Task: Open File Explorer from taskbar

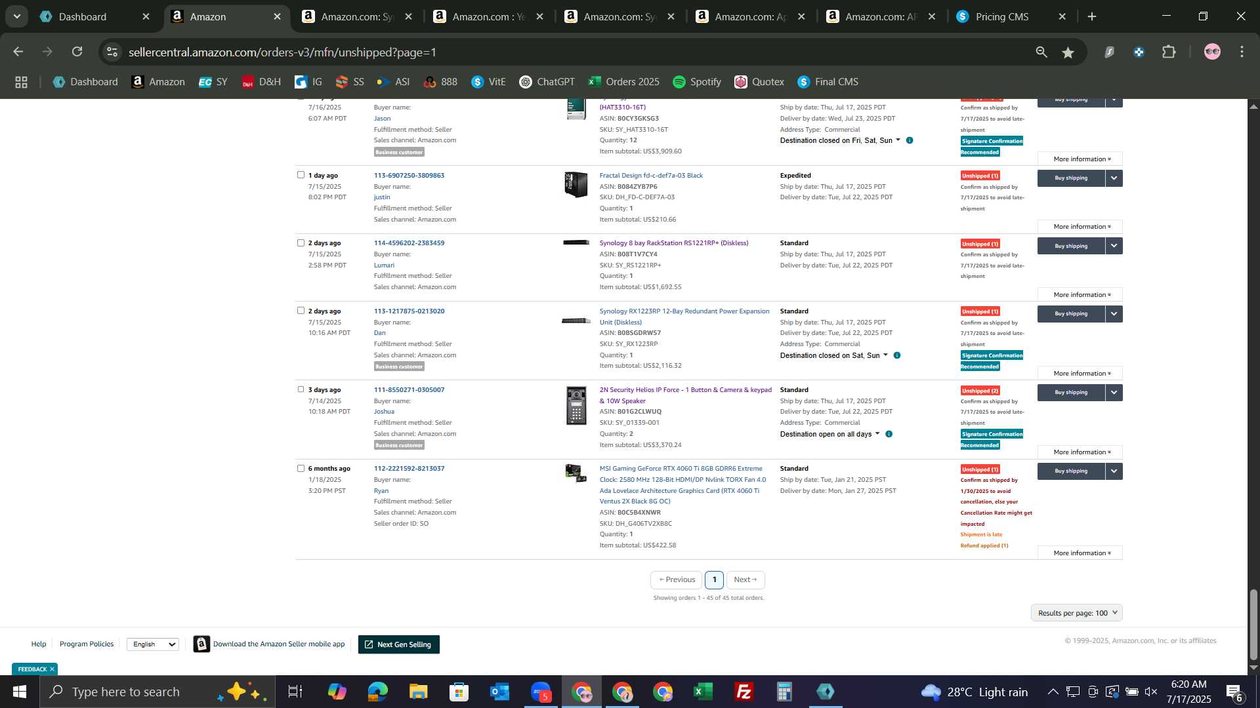Action: 419,692
